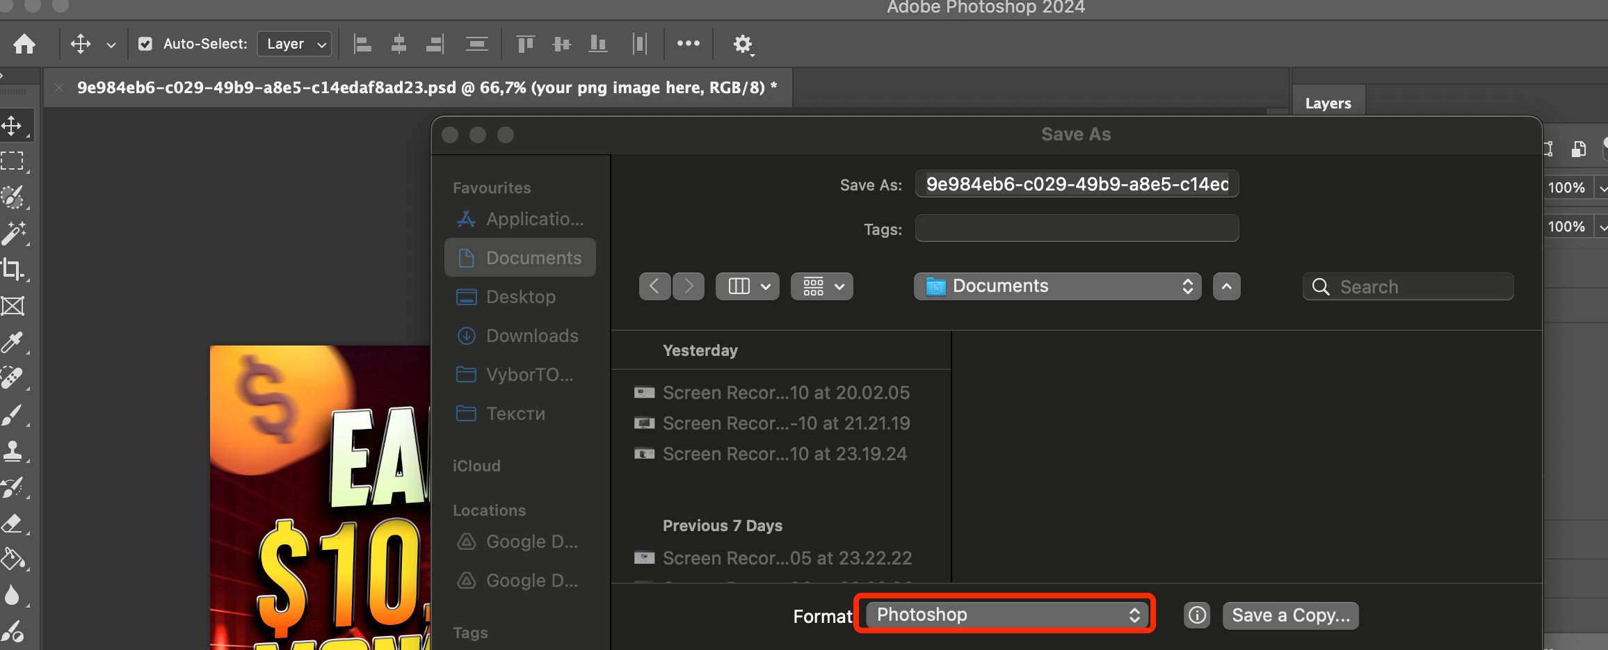Click the Save As filename field
The height and width of the screenshot is (650, 1608).
[x=1077, y=184]
